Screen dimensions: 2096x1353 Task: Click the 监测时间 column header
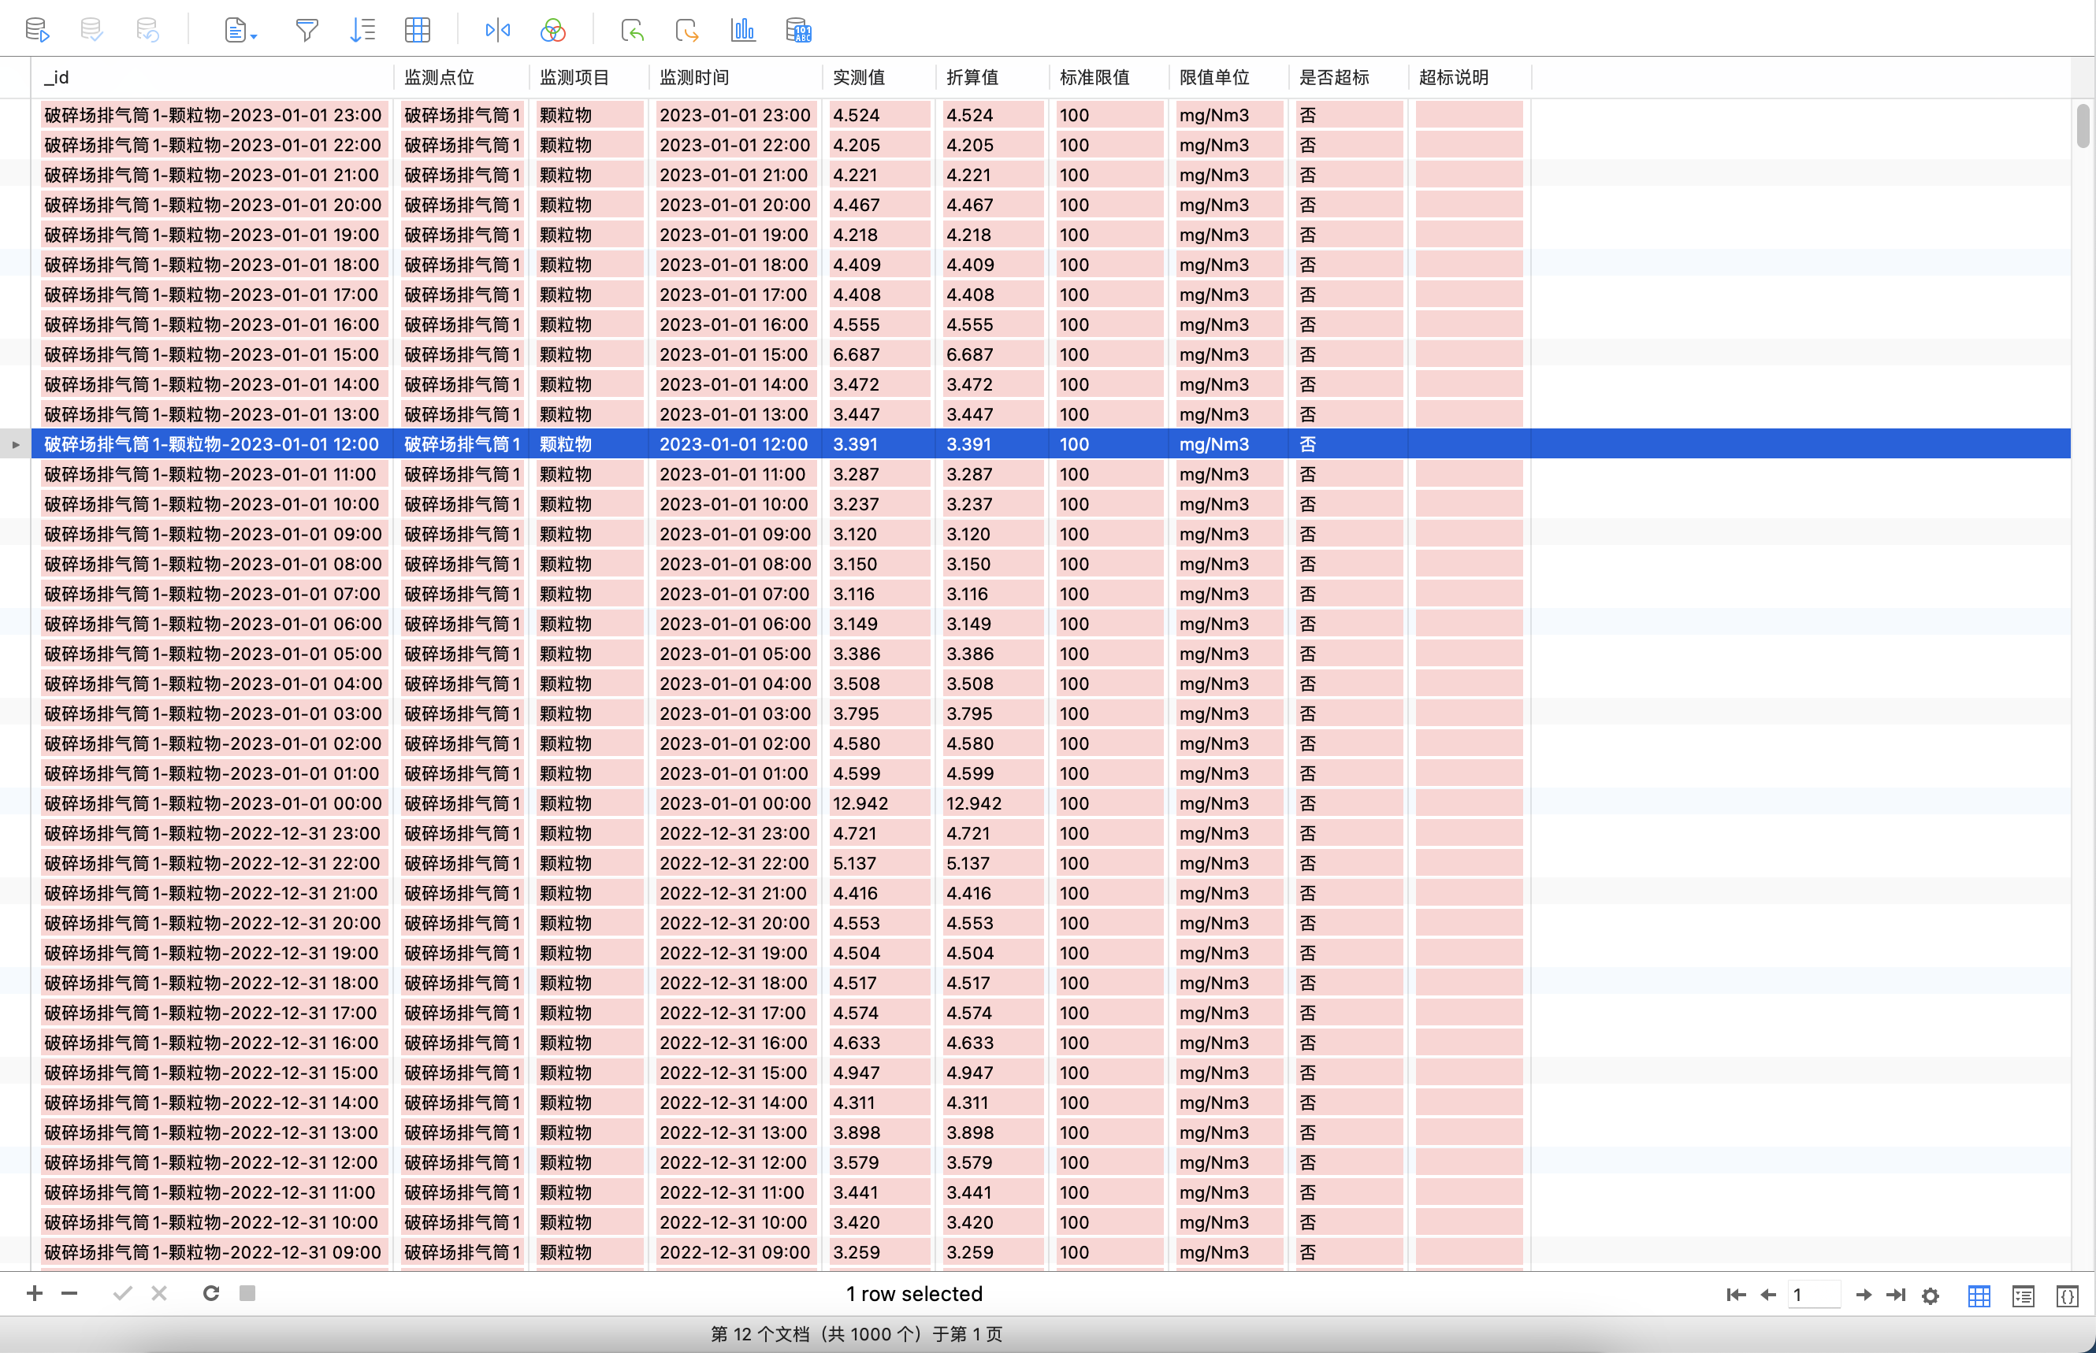[x=736, y=77]
